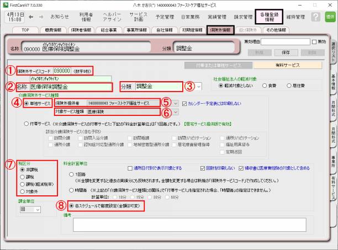This screenshot has width=338, height=250.
Task: Toggle the 無効 checkbox
Action: point(315,42)
